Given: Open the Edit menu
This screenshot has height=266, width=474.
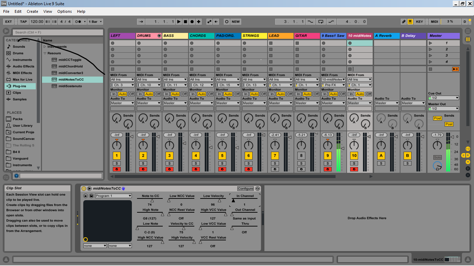Looking at the screenshot, I should click(18, 11).
